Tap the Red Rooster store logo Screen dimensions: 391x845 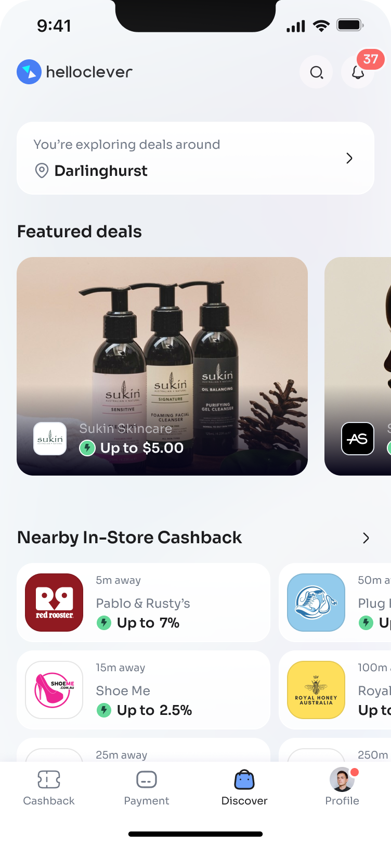click(54, 603)
